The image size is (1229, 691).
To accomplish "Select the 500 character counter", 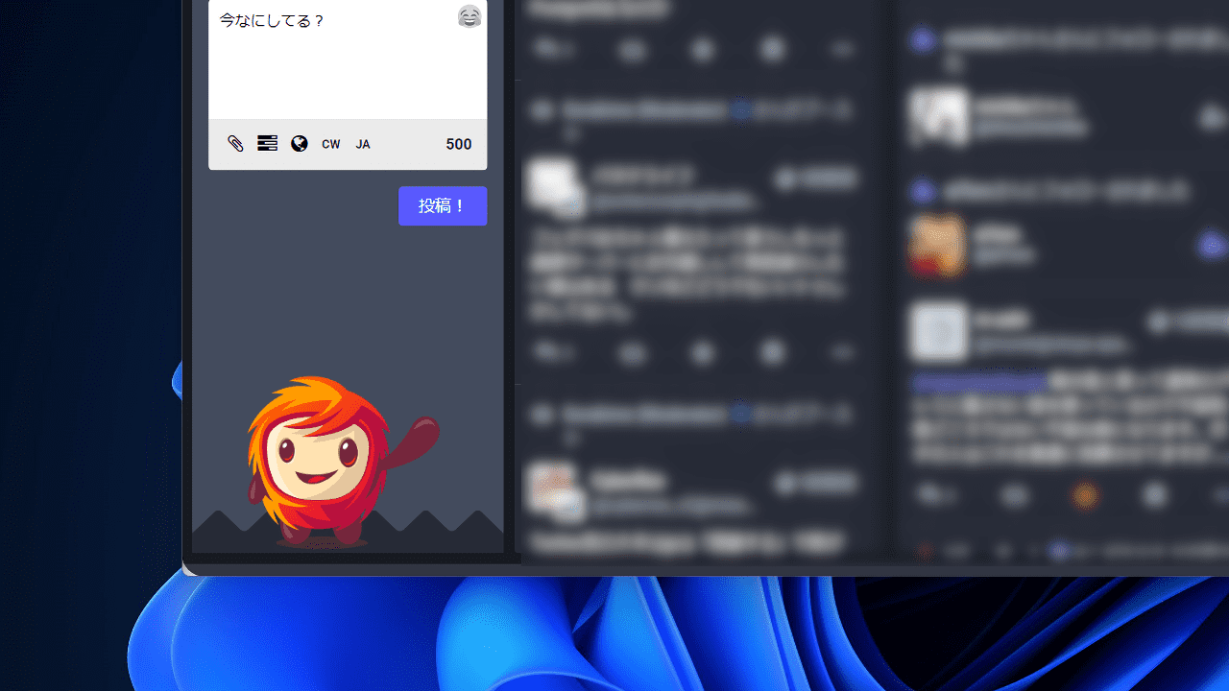I will tap(459, 144).
